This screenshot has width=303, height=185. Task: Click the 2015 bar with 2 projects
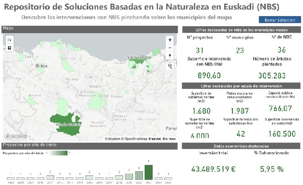click(x=89, y=177)
